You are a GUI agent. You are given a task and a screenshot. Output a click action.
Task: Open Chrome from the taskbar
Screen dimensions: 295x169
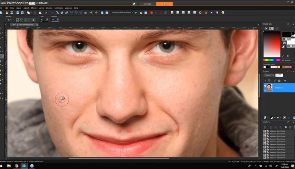pos(17,166)
